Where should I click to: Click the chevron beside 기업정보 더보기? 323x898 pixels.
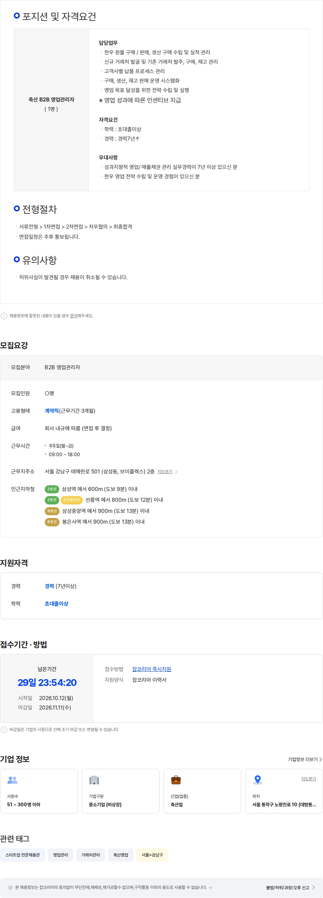click(x=321, y=759)
